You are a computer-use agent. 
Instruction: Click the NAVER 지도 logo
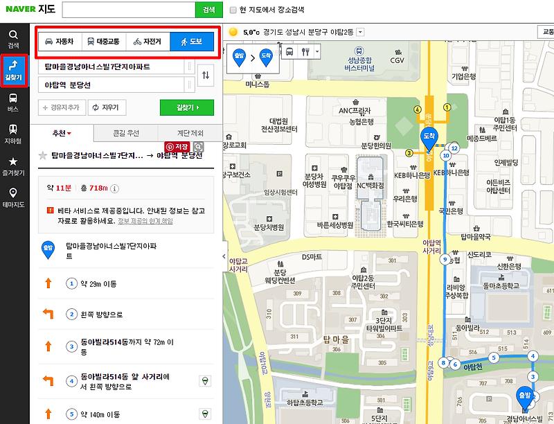pyautogui.click(x=30, y=9)
